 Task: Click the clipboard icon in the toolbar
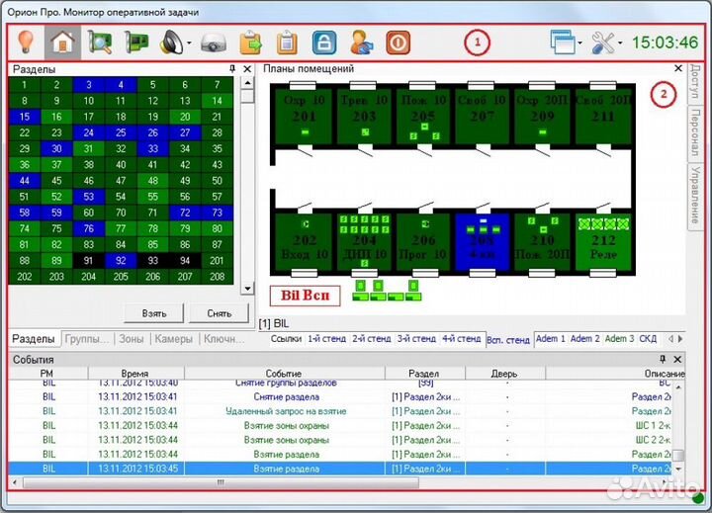pos(287,43)
